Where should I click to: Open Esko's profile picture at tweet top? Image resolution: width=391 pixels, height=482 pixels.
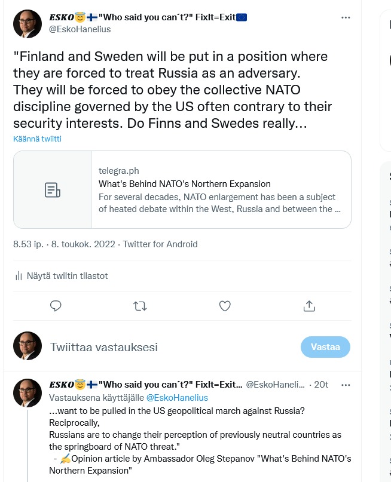coord(28,24)
